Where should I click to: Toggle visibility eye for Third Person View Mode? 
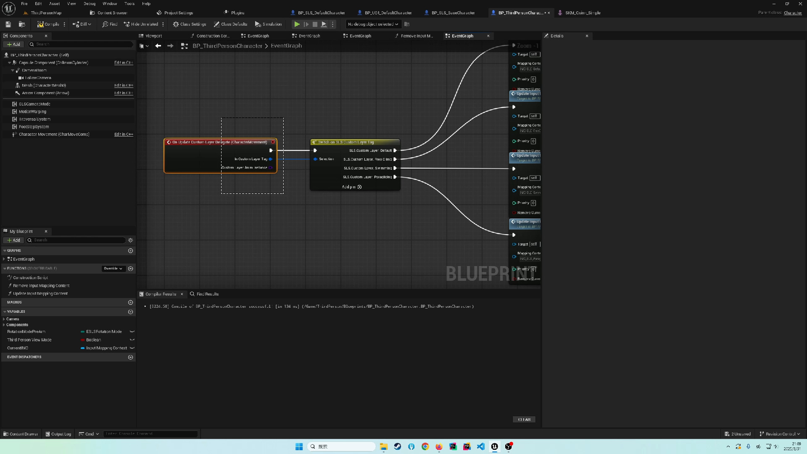coord(132,340)
